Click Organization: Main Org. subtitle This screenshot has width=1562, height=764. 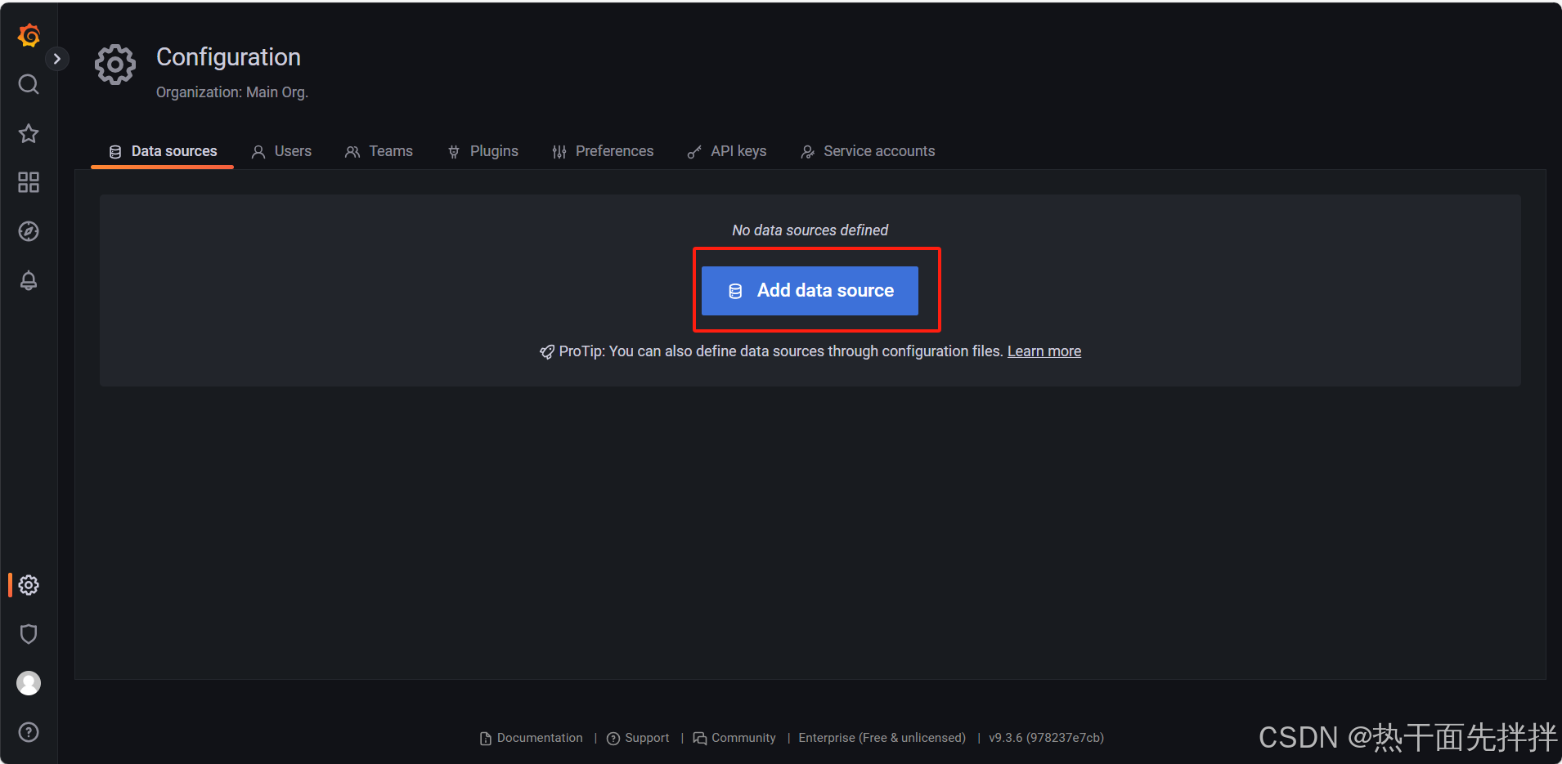pos(232,92)
